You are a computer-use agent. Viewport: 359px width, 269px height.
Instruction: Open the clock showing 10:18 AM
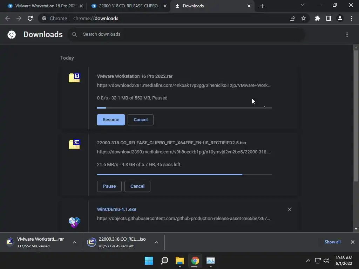[x=344, y=261]
